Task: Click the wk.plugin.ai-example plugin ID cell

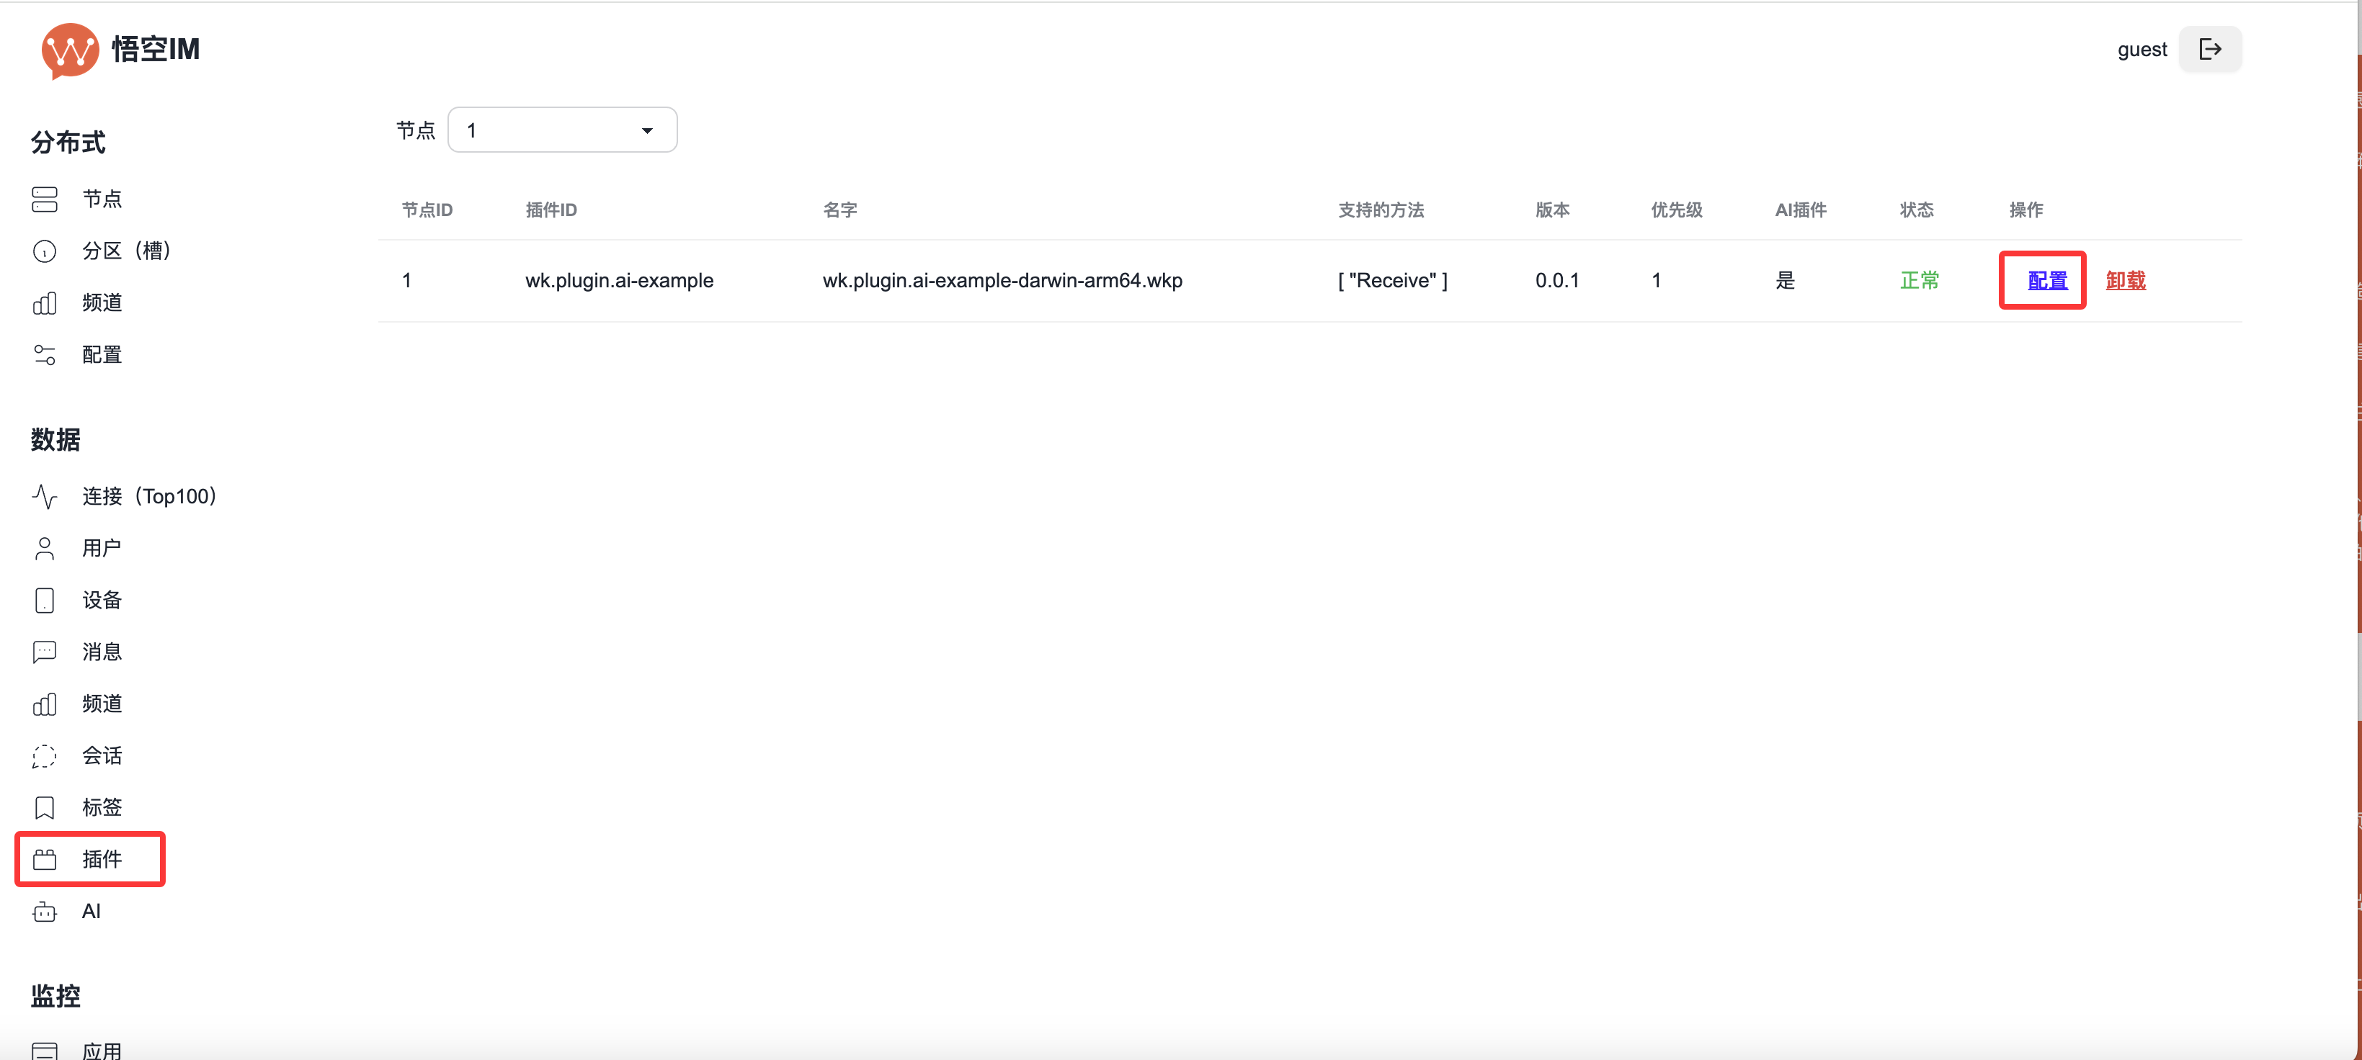Action: pyautogui.click(x=619, y=280)
